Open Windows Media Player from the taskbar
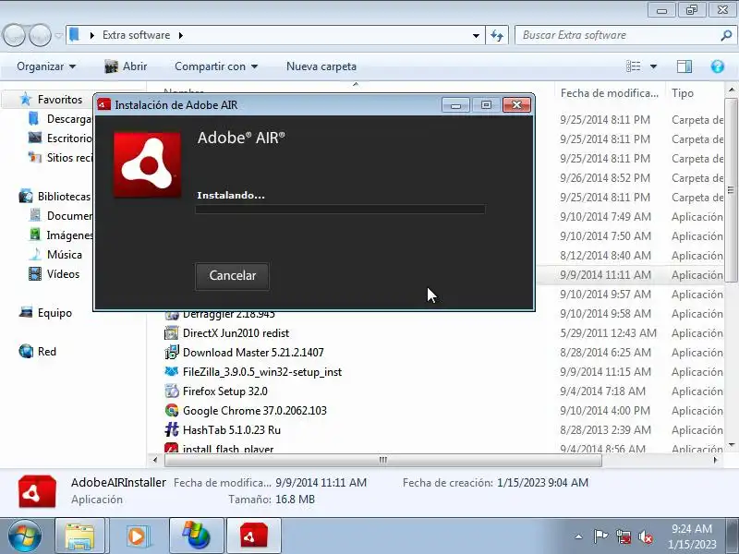The image size is (739, 554). pos(137,536)
